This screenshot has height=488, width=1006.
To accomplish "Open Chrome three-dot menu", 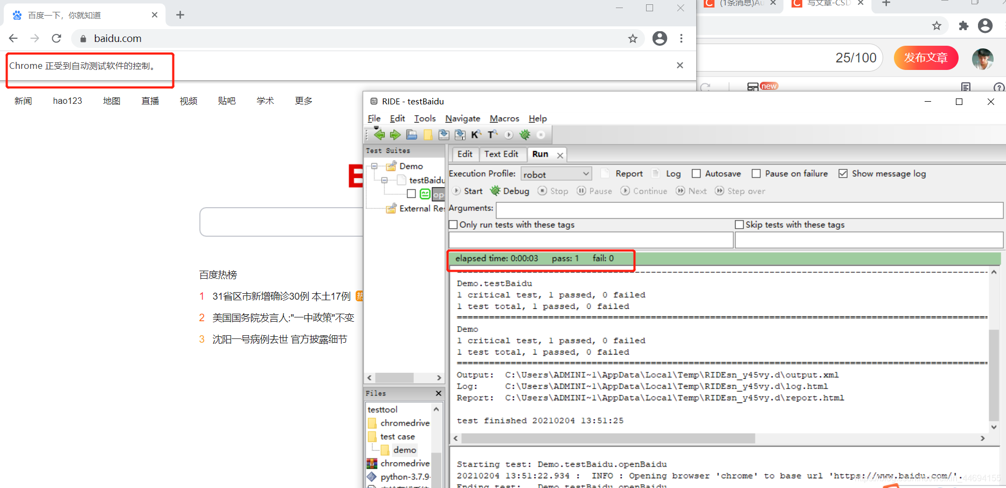I will click(682, 38).
